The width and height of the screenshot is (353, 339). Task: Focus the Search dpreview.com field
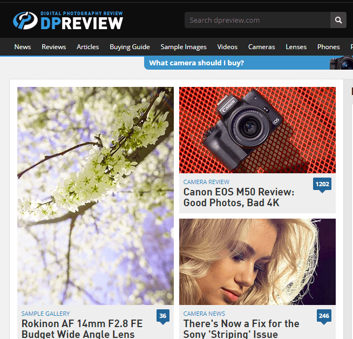tap(257, 20)
